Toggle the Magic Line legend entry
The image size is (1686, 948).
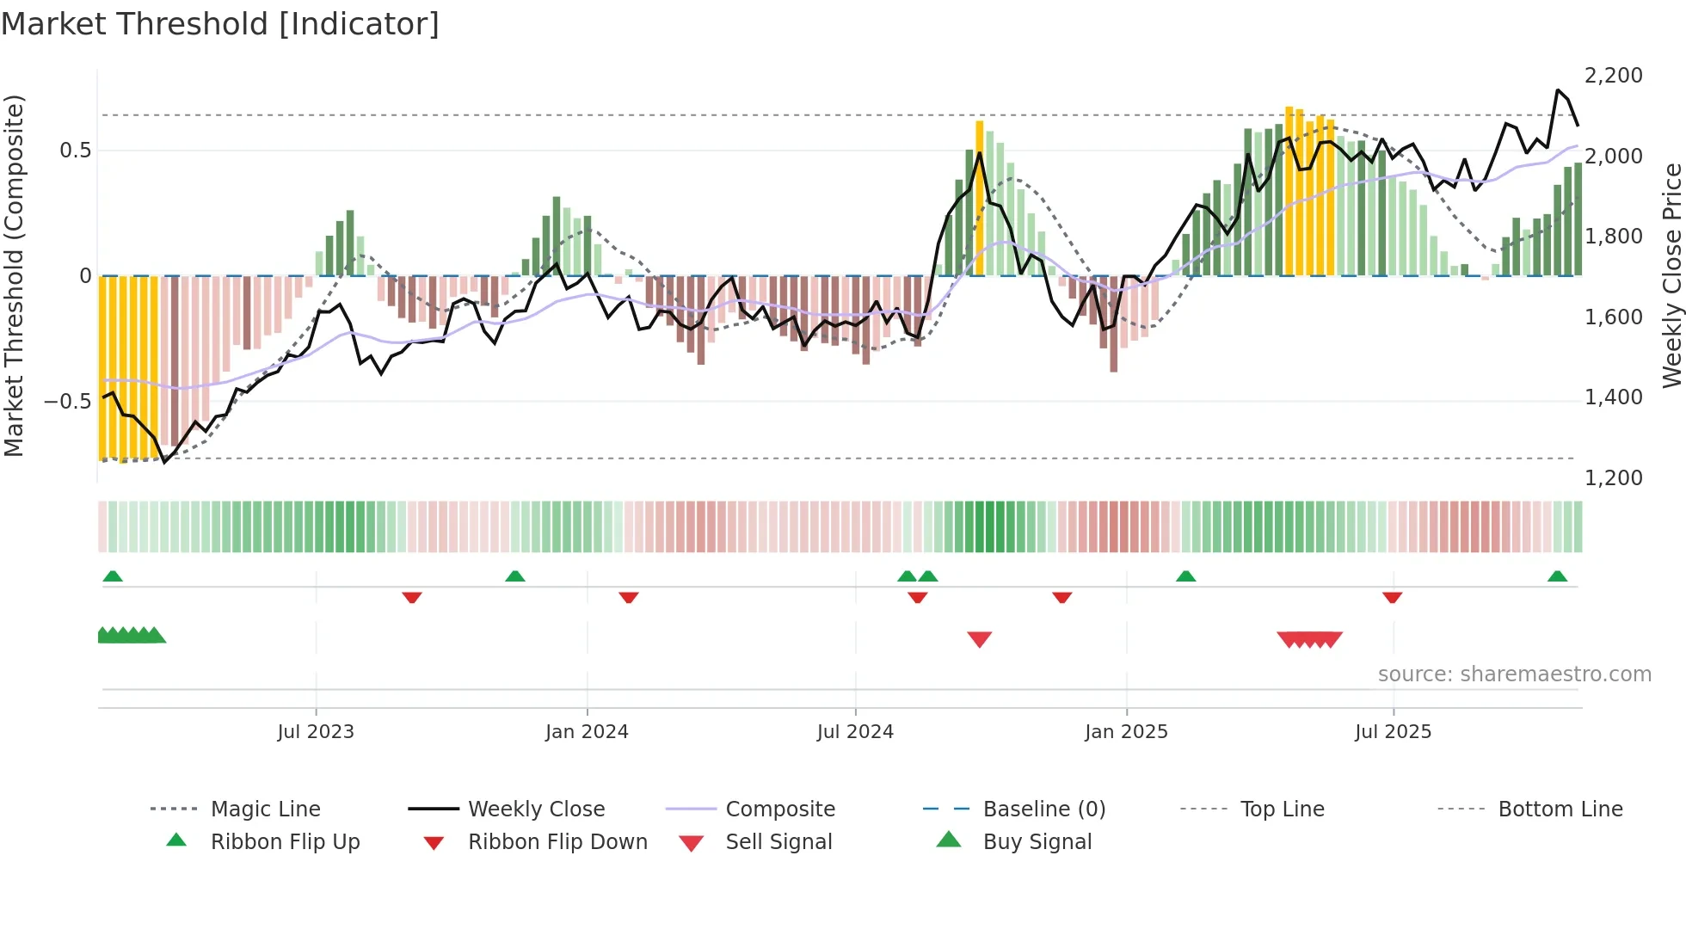(266, 809)
